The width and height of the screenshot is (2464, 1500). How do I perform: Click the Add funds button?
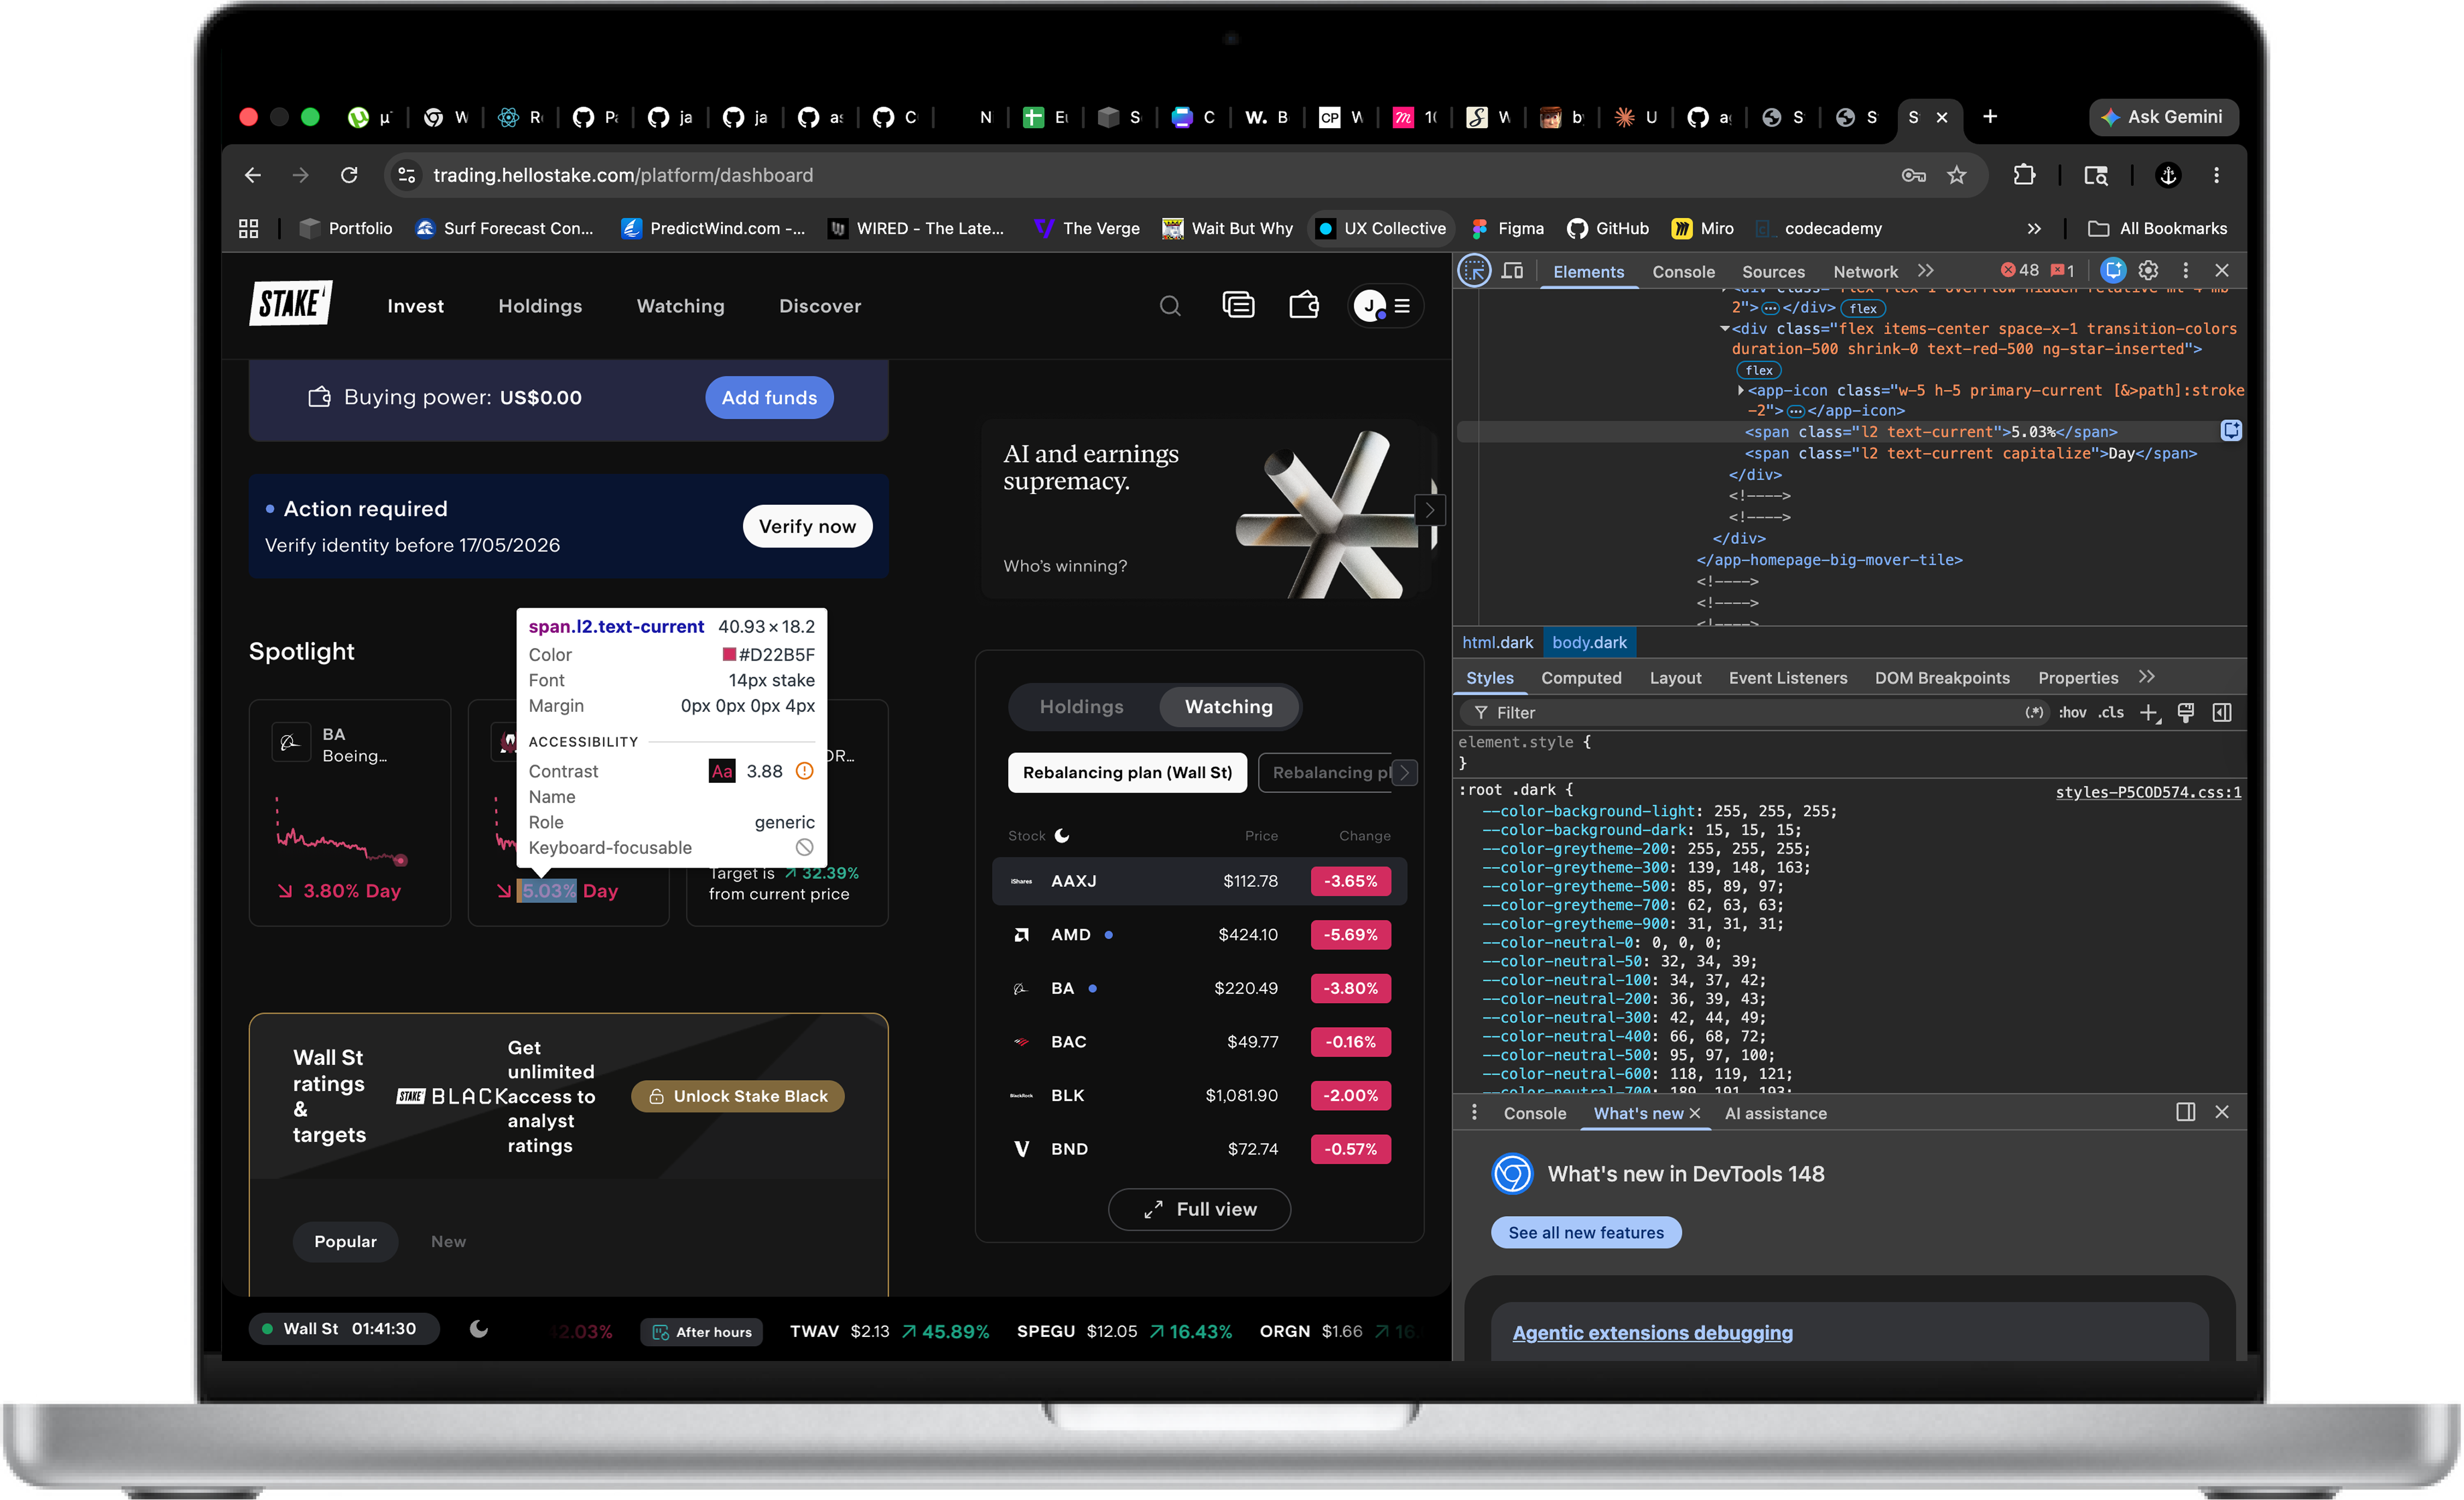(769, 397)
